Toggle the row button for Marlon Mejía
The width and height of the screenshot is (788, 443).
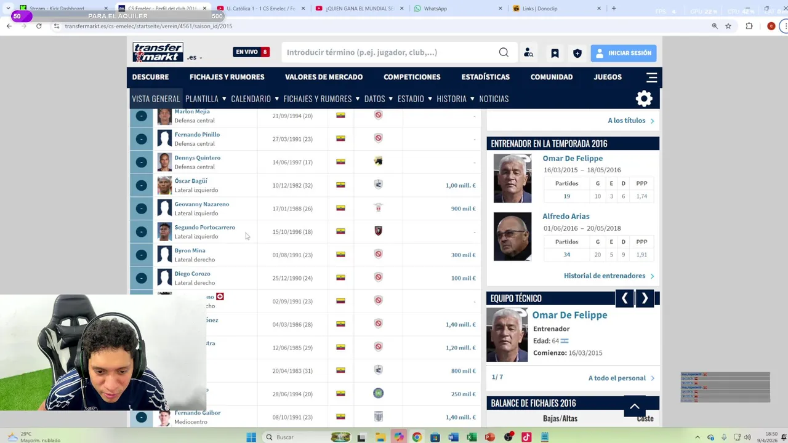click(141, 116)
